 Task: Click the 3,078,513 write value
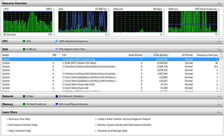[x=162, y=70]
